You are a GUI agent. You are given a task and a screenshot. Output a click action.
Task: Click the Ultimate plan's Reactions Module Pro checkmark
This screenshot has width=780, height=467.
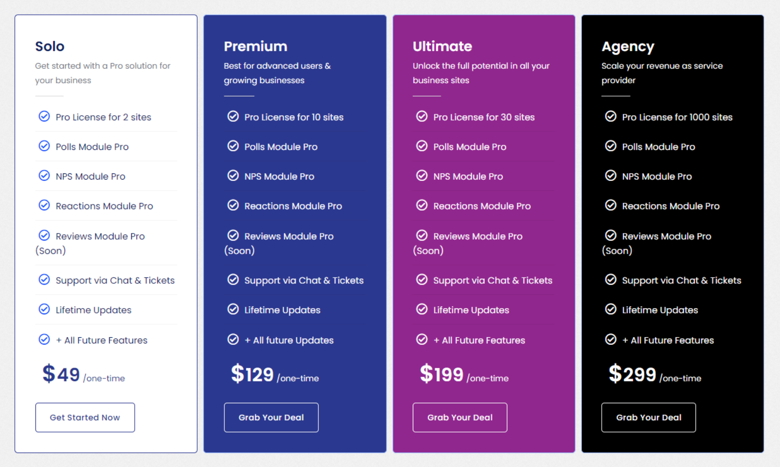pos(422,205)
